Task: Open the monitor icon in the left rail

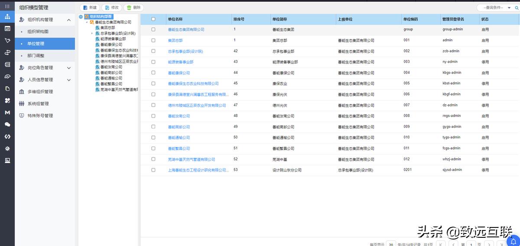Action: [7, 160]
